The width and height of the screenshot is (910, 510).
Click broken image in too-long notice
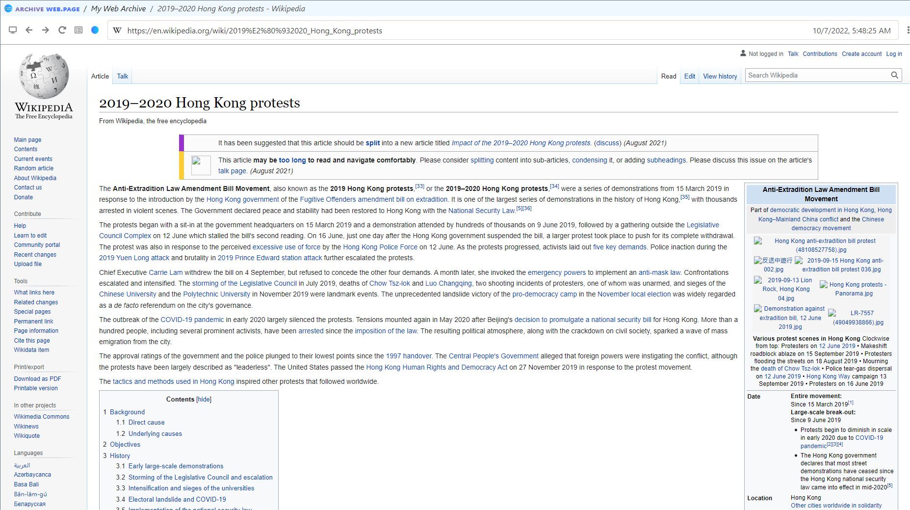pyautogui.click(x=201, y=165)
